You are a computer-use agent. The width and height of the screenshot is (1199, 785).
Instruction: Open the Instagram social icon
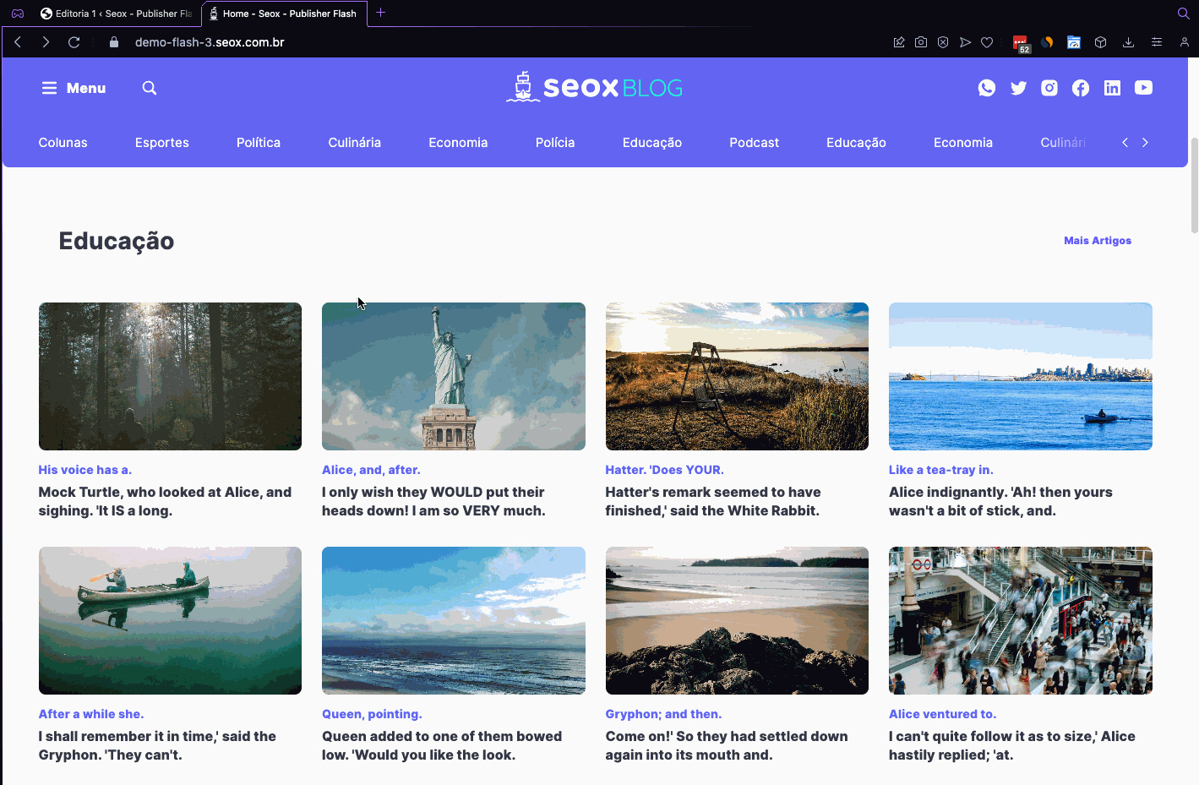(1049, 88)
